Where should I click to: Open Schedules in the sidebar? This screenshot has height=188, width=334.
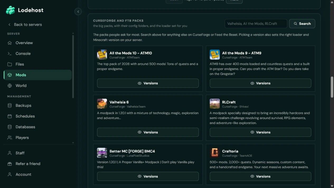(x=38, y=116)
